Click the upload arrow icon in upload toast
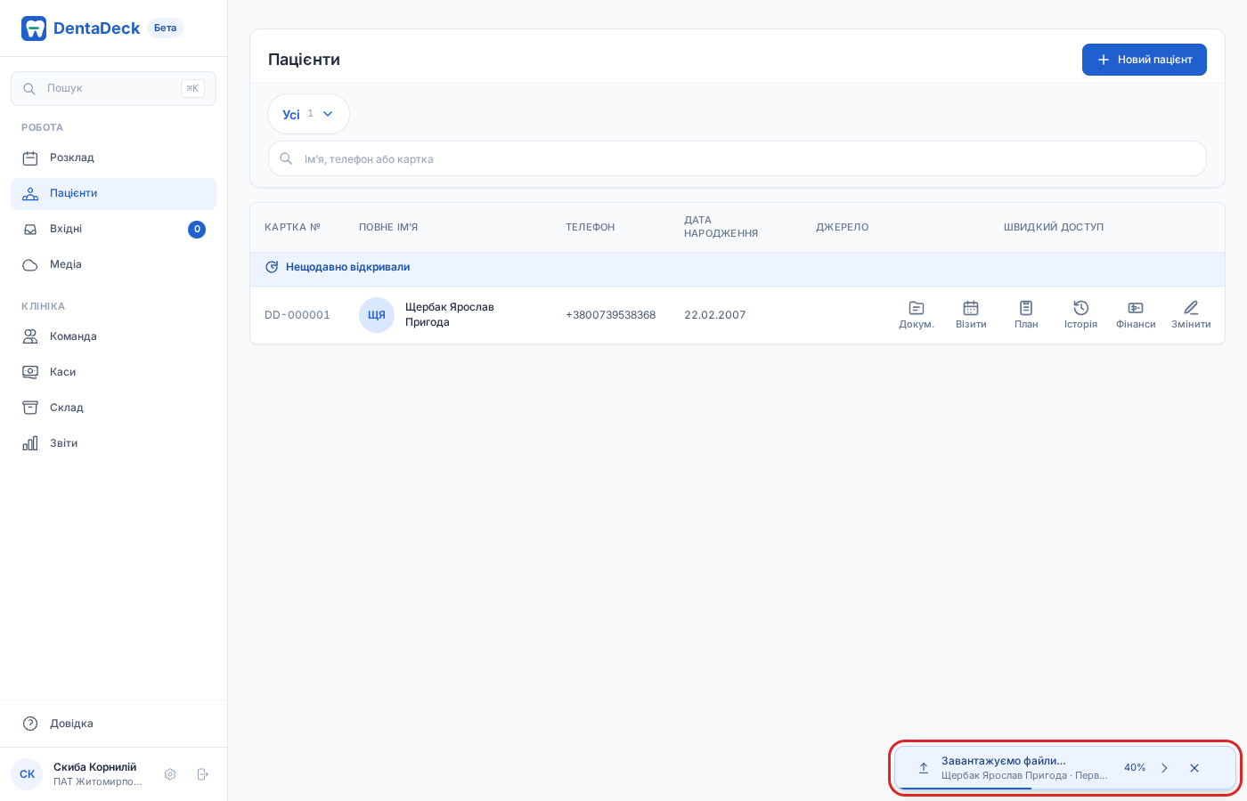The height and width of the screenshot is (801, 1247). [924, 767]
